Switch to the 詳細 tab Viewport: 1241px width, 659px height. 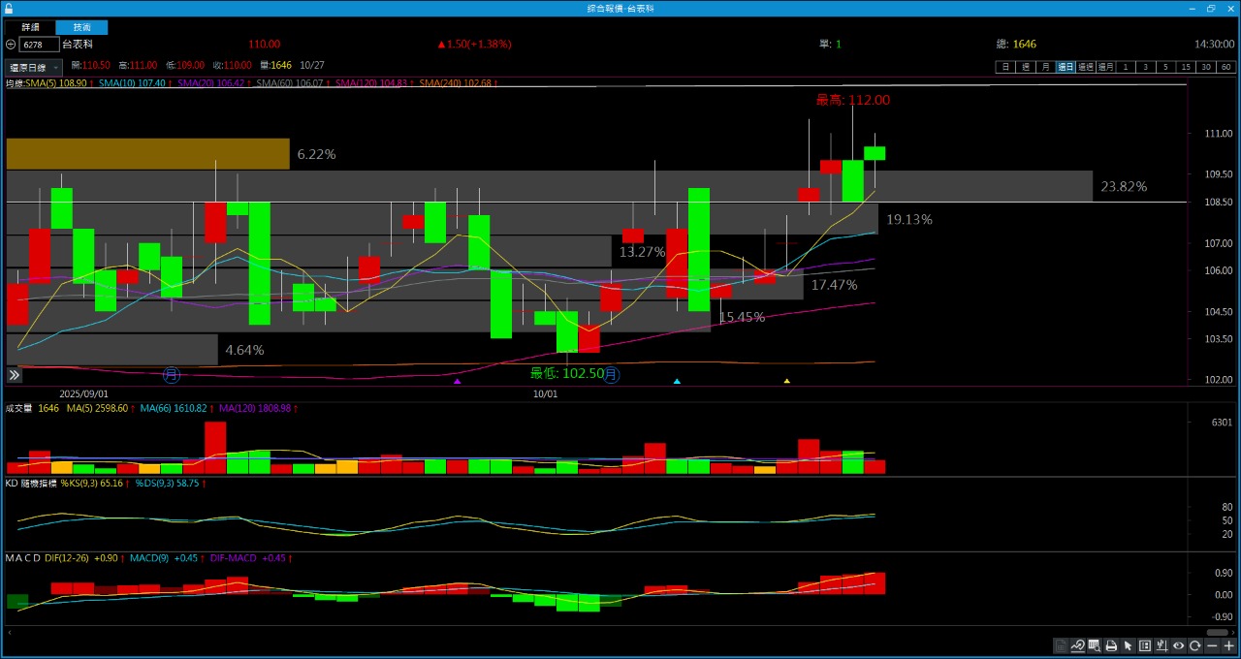30,27
